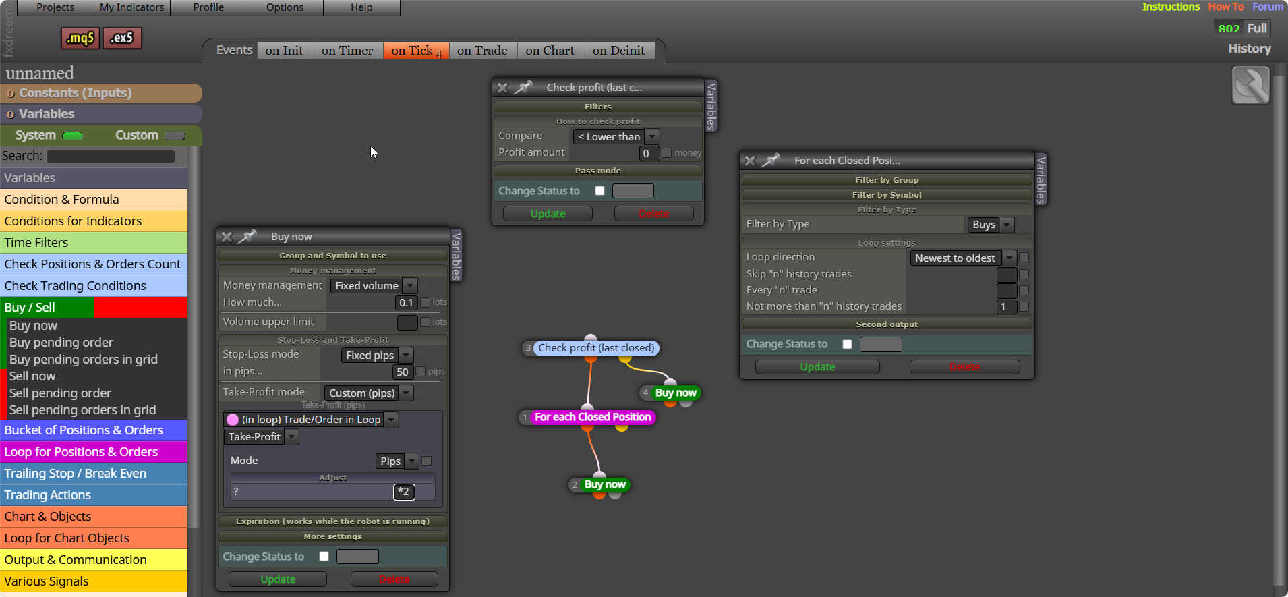Click Delete in Check profit panel
Screen dimensions: 1288x597
tap(653, 214)
